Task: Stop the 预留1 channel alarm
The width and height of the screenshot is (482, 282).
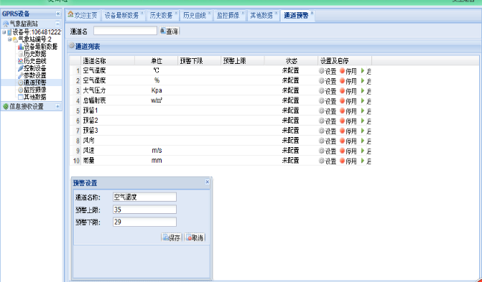Action: click(348, 111)
